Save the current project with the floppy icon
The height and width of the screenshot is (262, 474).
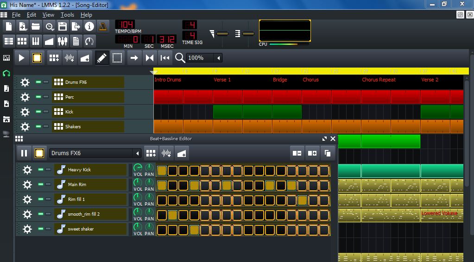pos(63,26)
